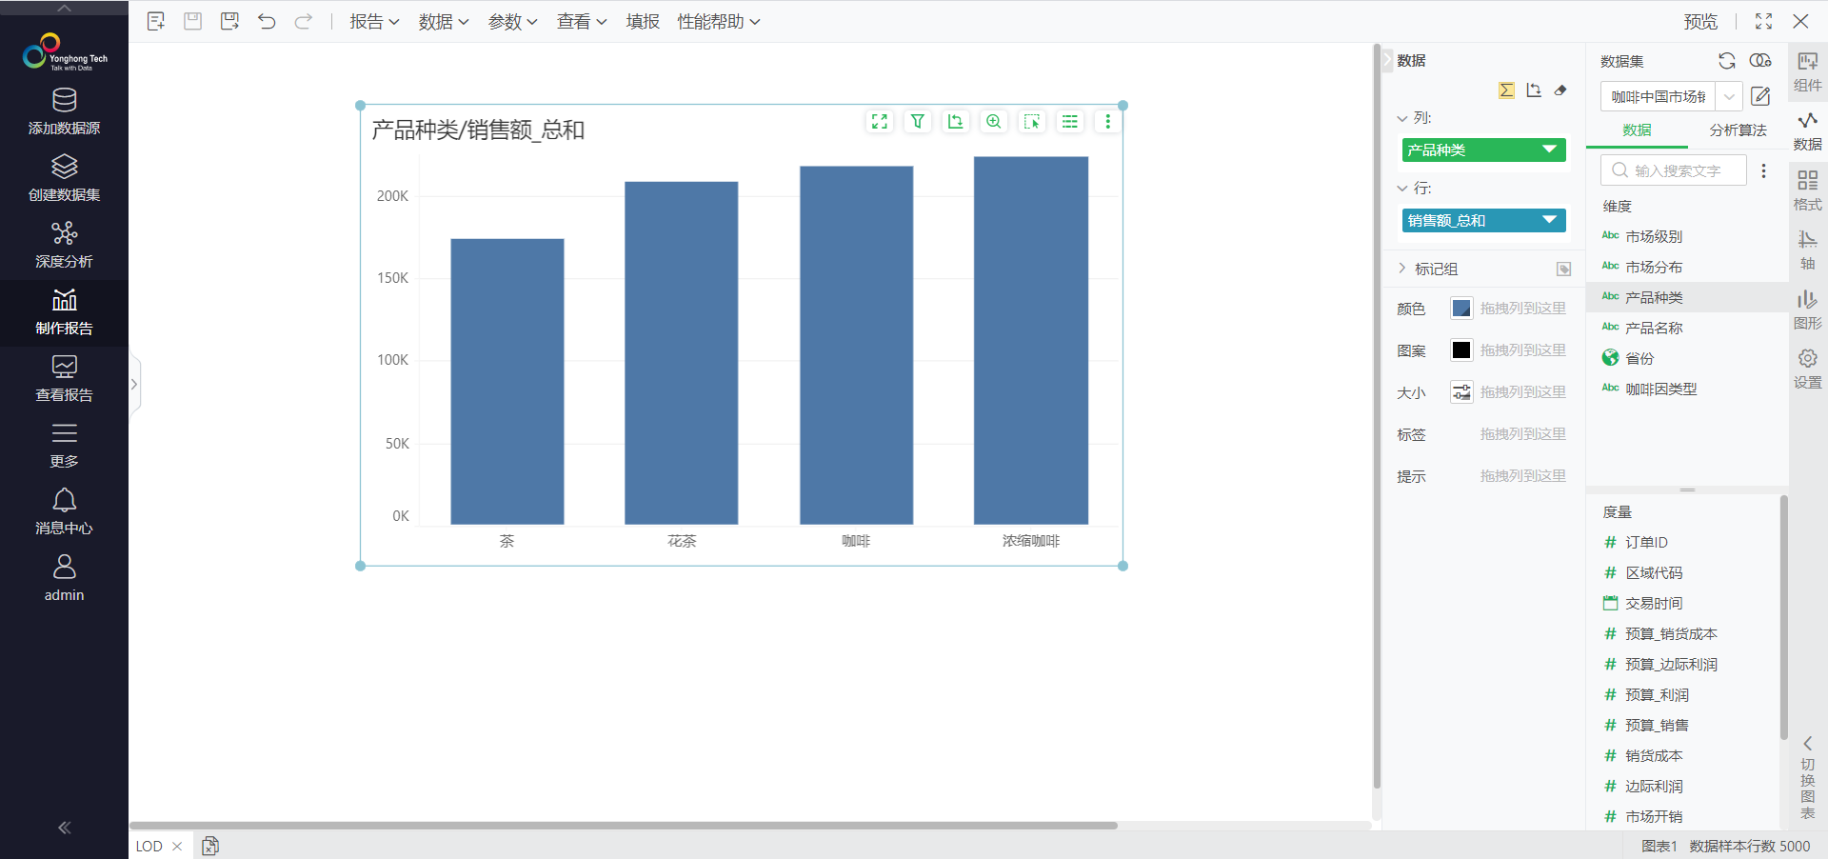This screenshot has width=1828, height=859.
Task: Toggle the sigma aggregate button
Action: coord(1506,90)
